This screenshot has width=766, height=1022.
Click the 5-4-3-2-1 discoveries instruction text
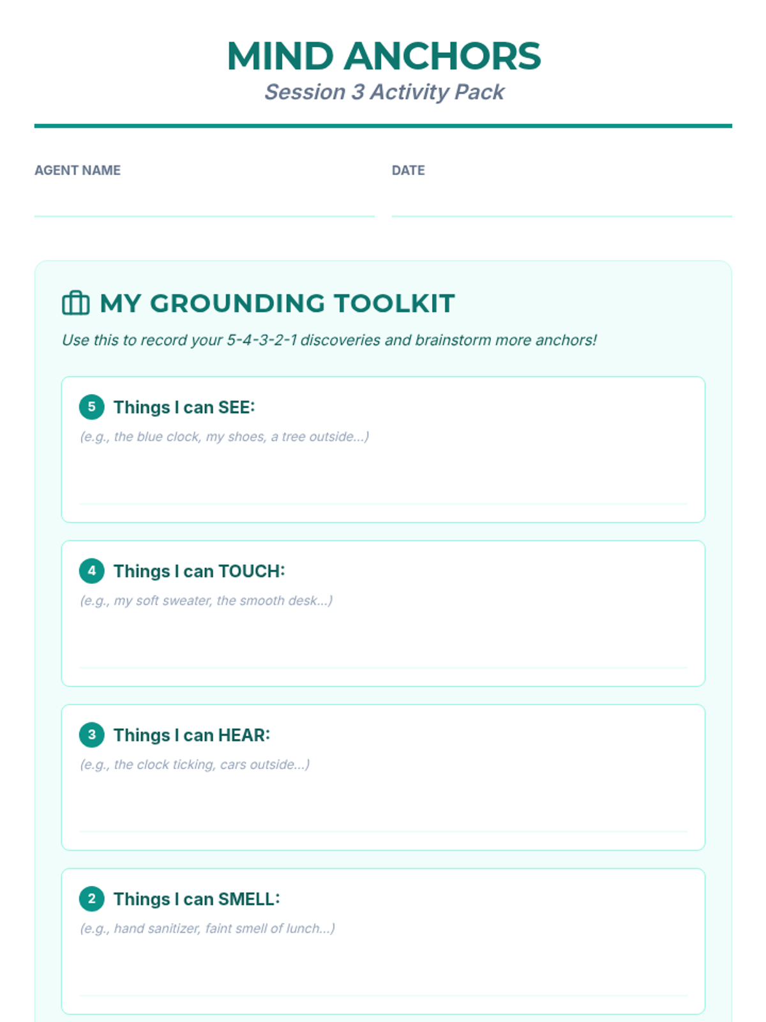[x=329, y=340]
